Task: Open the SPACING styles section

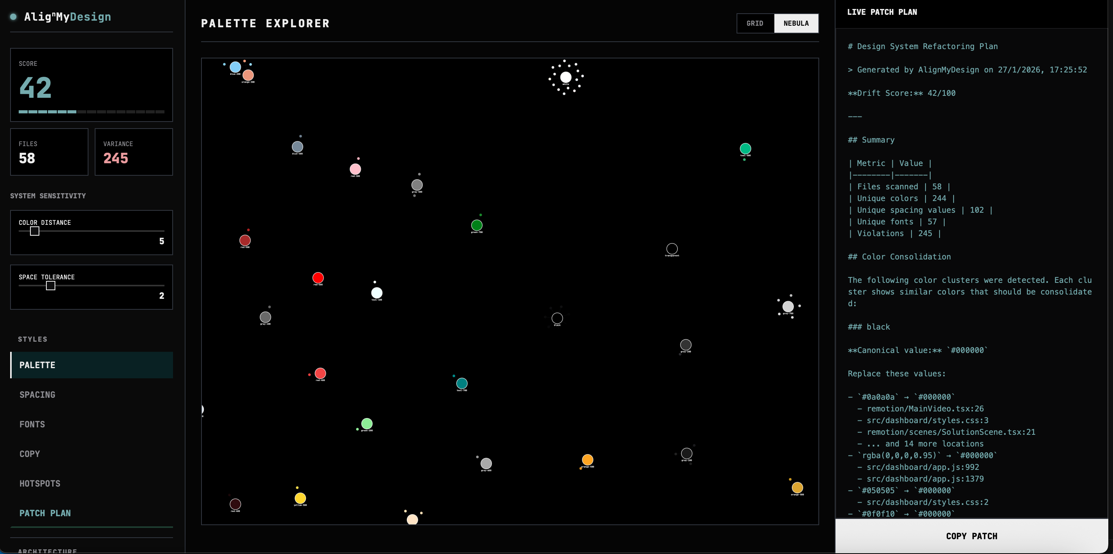Action: (x=37, y=394)
